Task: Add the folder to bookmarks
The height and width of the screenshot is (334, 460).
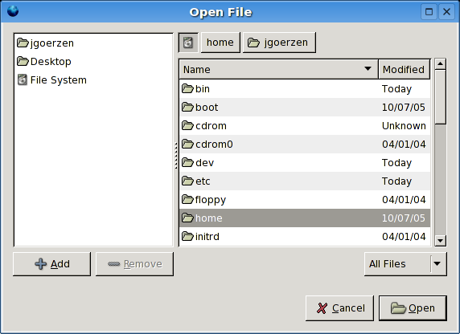Action: click(x=52, y=264)
